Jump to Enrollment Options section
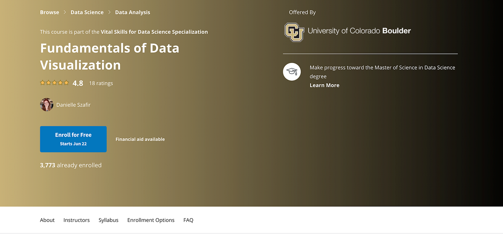This screenshot has height=234, width=503. (151, 220)
